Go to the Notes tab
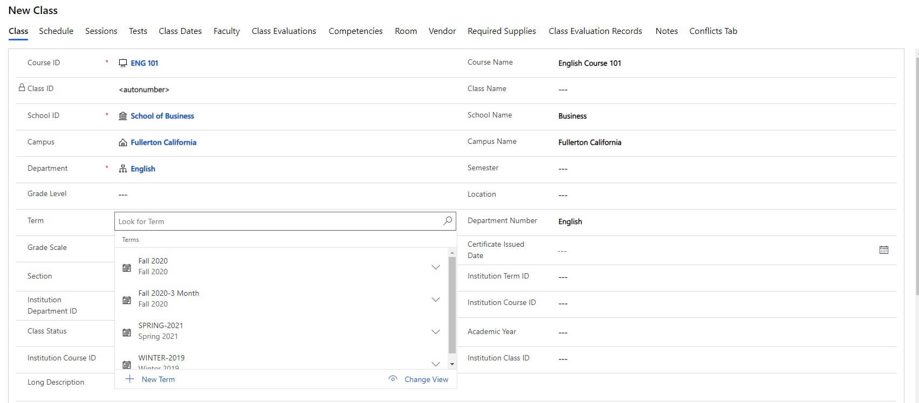This screenshot has height=403, width=919. pos(667,31)
